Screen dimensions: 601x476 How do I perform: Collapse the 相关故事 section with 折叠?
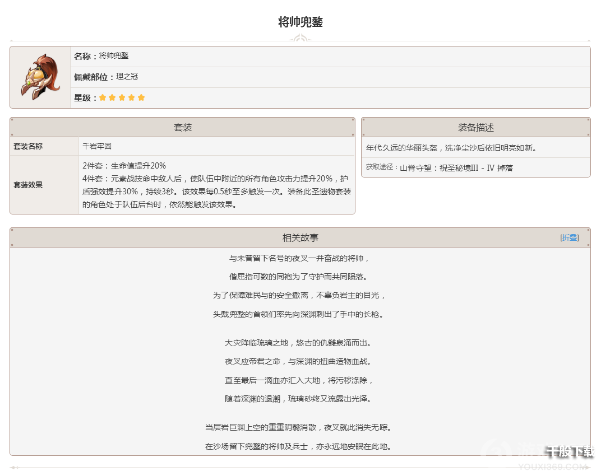pyautogui.click(x=570, y=237)
